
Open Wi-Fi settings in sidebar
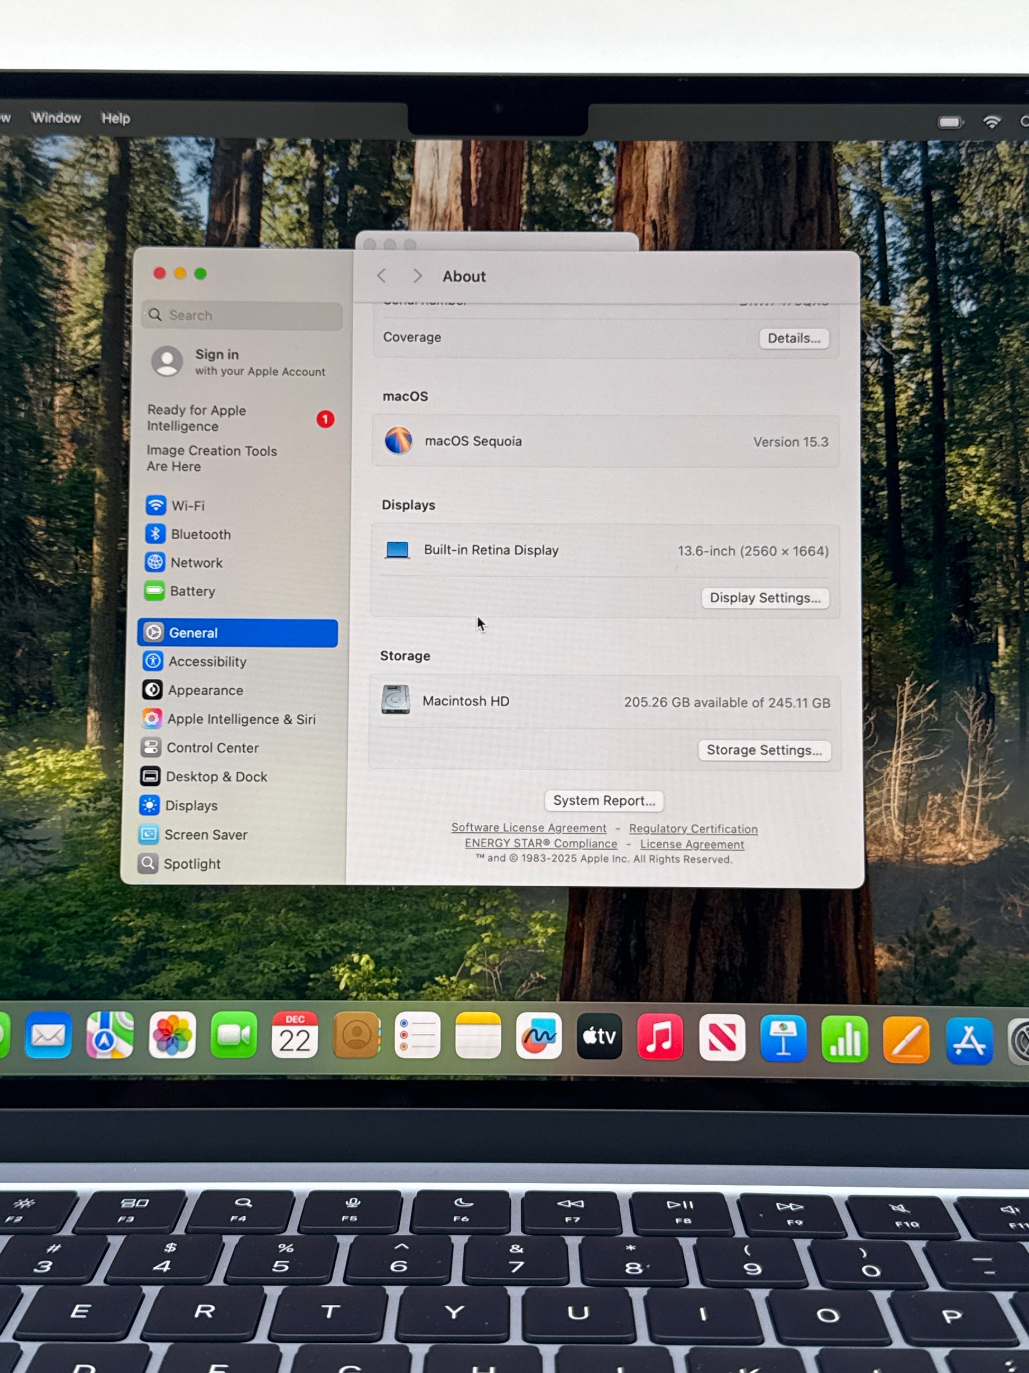click(x=187, y=505)
